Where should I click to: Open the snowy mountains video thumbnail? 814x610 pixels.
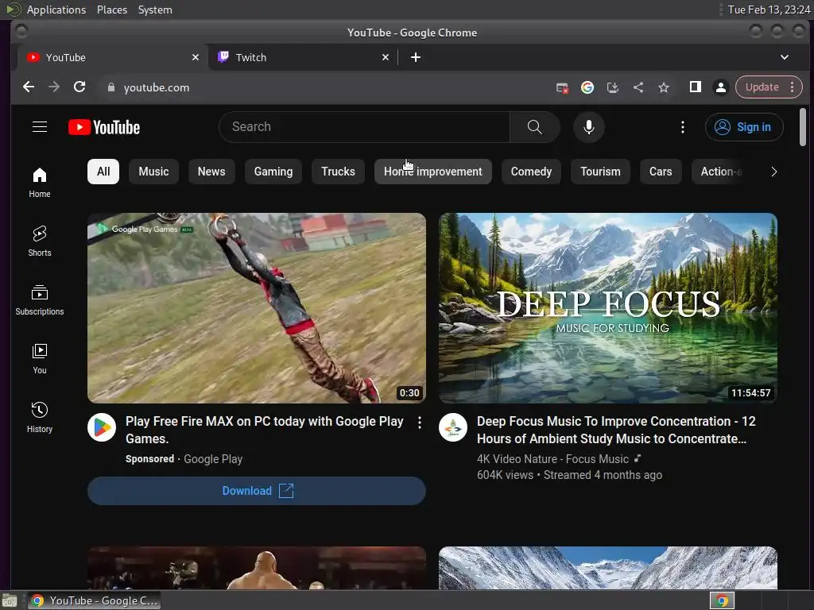(608, 568)
